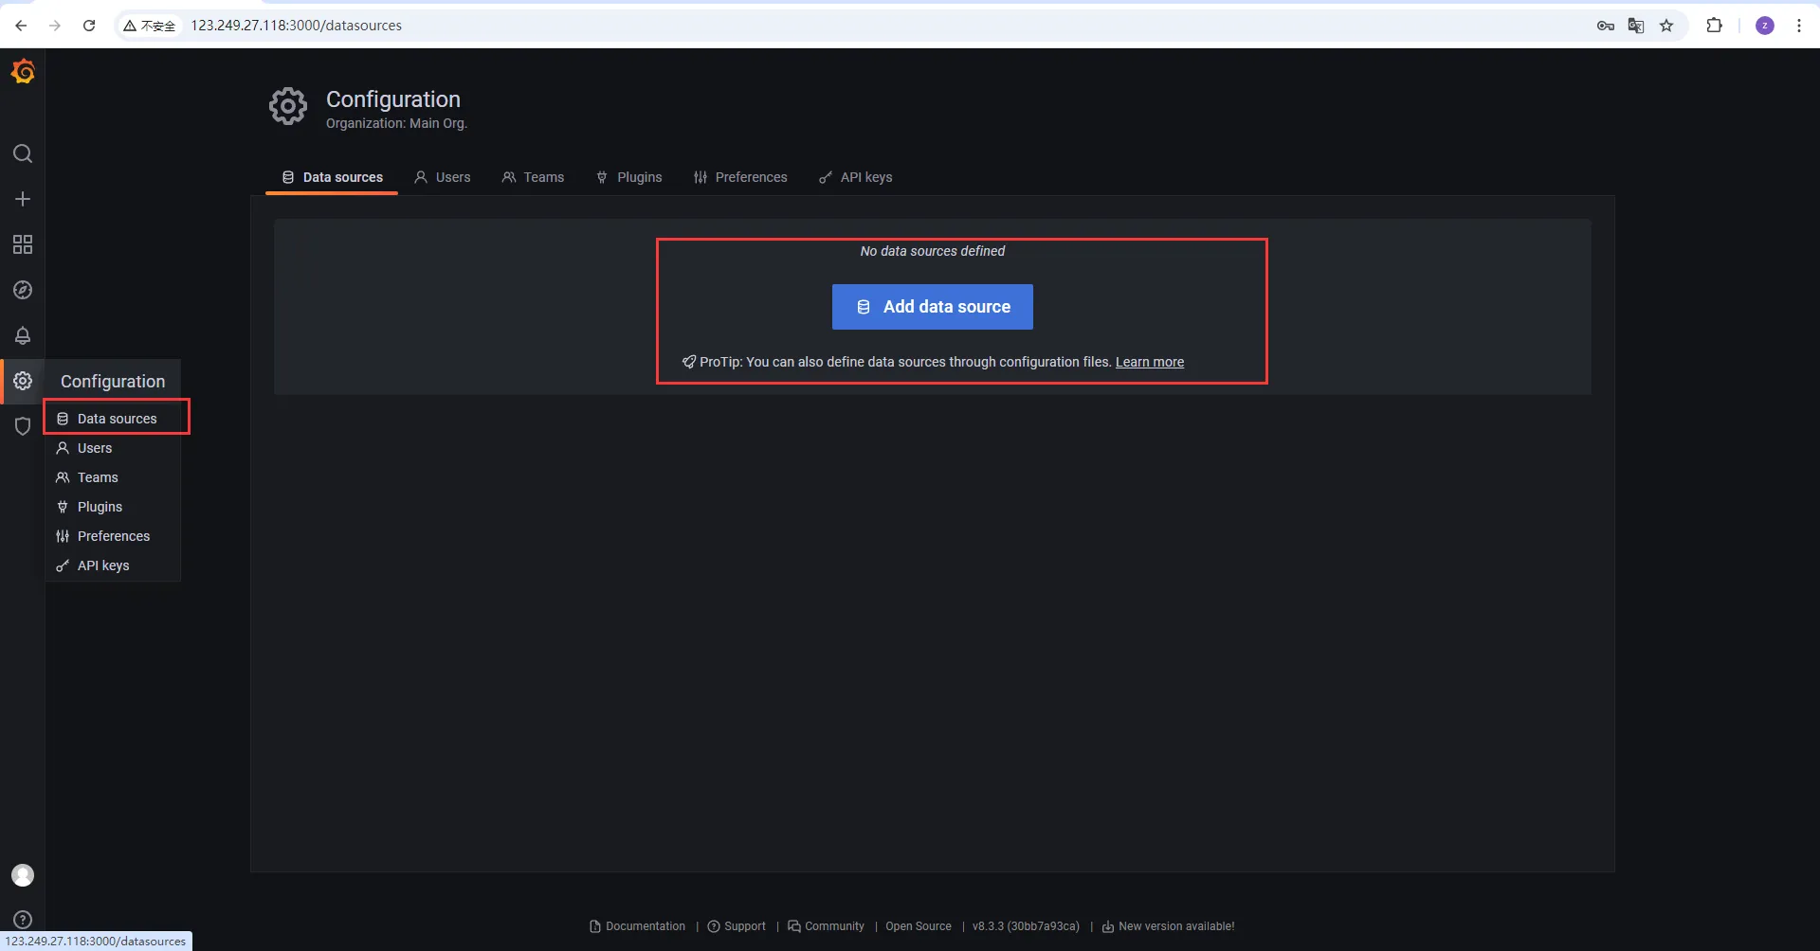Switch to the API keys tab
1820x951 pixels.
[855, 177]
